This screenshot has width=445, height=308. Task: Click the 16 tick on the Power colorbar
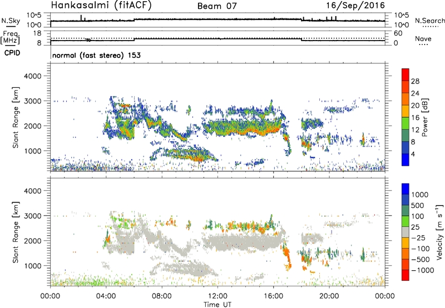point(415,118)
